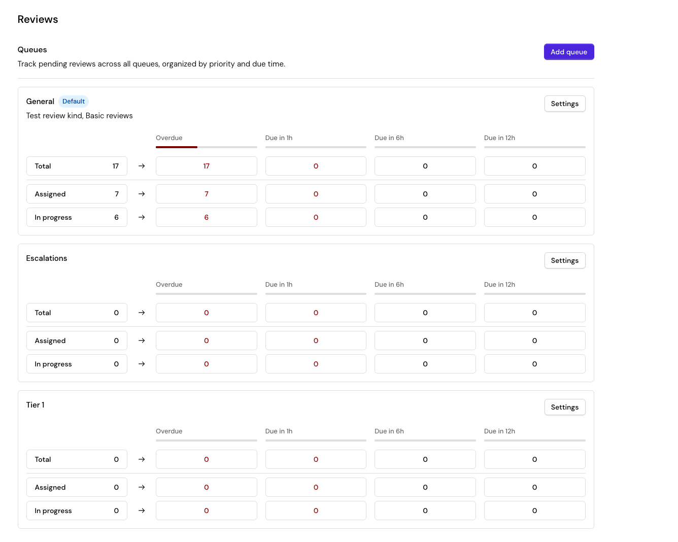The image size is (678, 542).
Task: Click Tier 1 In progress Due in 12h cell
Action: coord(535,511)
